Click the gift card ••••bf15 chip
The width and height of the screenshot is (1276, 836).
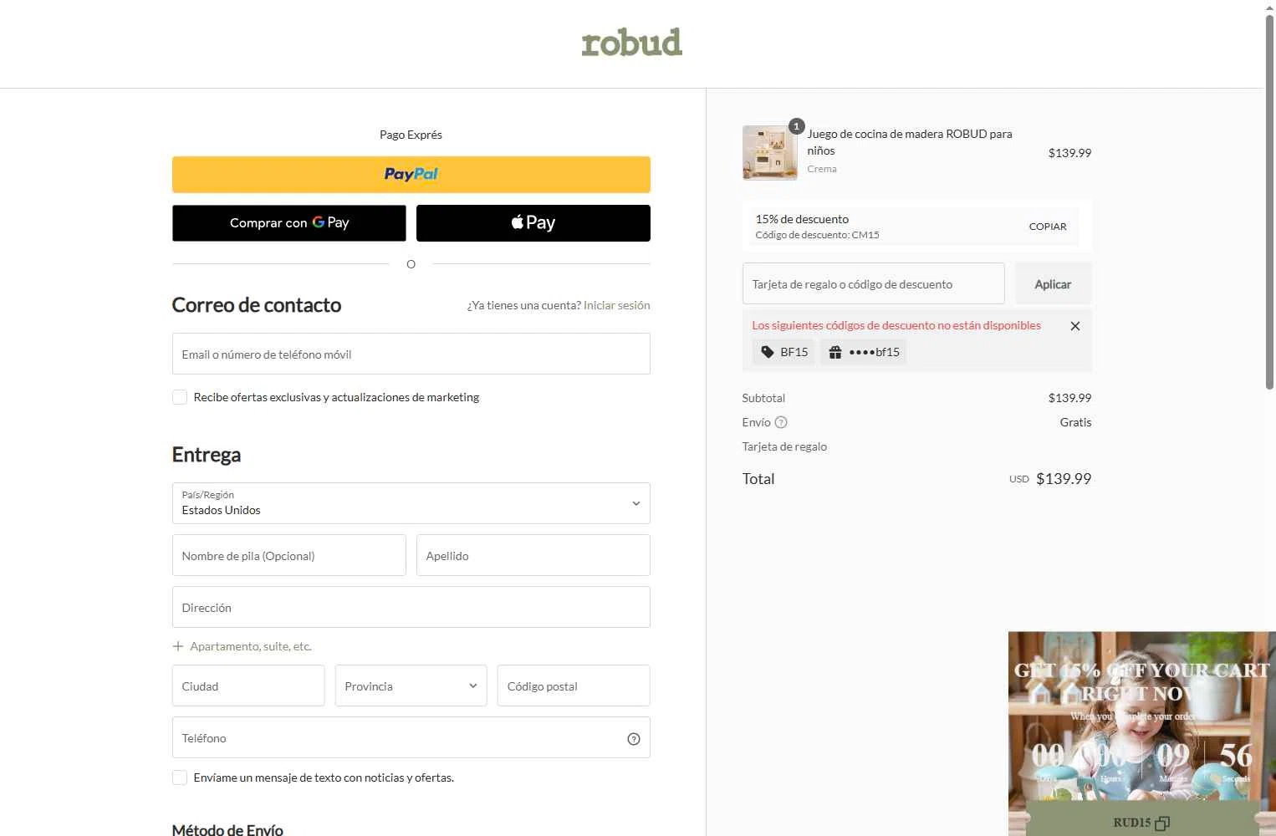pos(864,352)
